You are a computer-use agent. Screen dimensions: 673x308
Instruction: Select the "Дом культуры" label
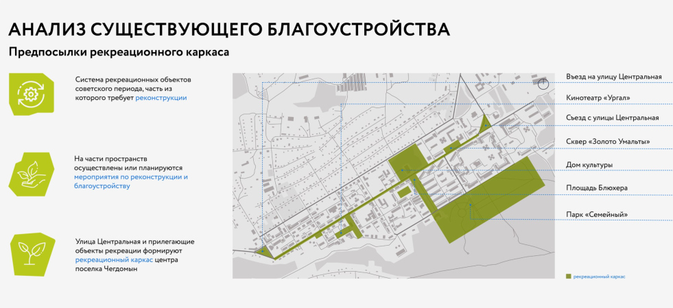(x=589, y=164)
